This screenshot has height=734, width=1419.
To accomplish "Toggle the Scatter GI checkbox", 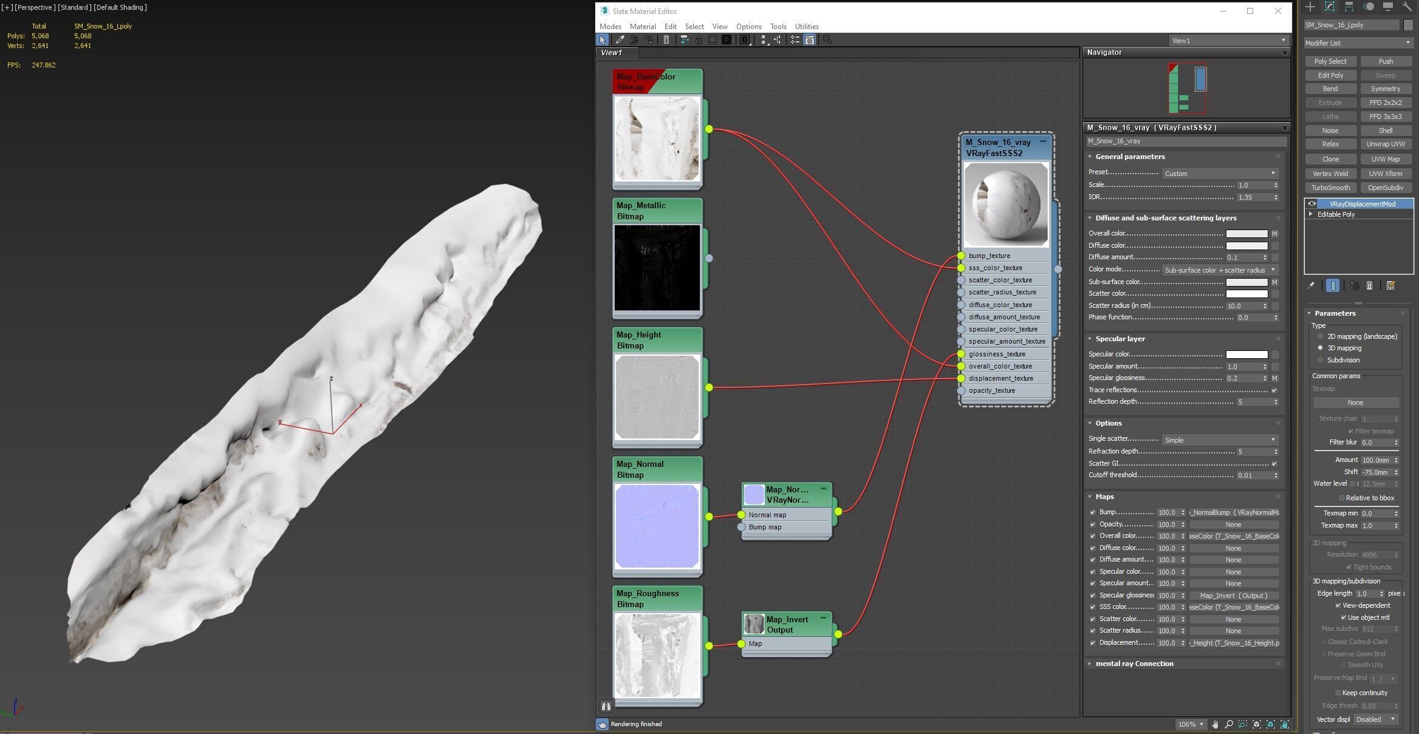I will (1274, 464).
